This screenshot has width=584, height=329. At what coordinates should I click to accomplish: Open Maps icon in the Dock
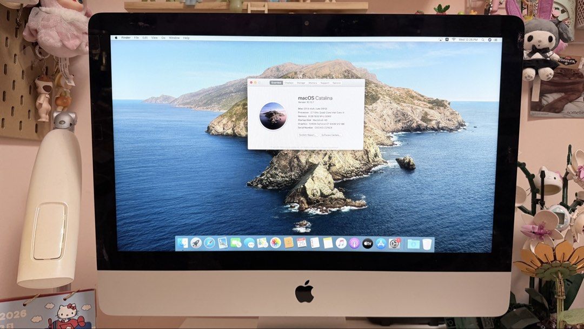pos(262,244)
